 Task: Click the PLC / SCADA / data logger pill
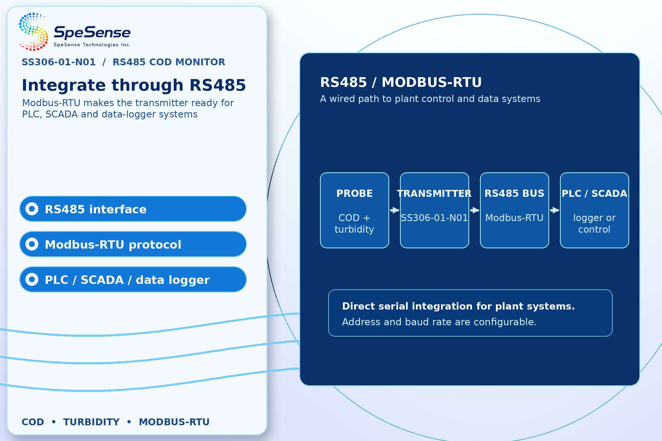pos(133,279)
